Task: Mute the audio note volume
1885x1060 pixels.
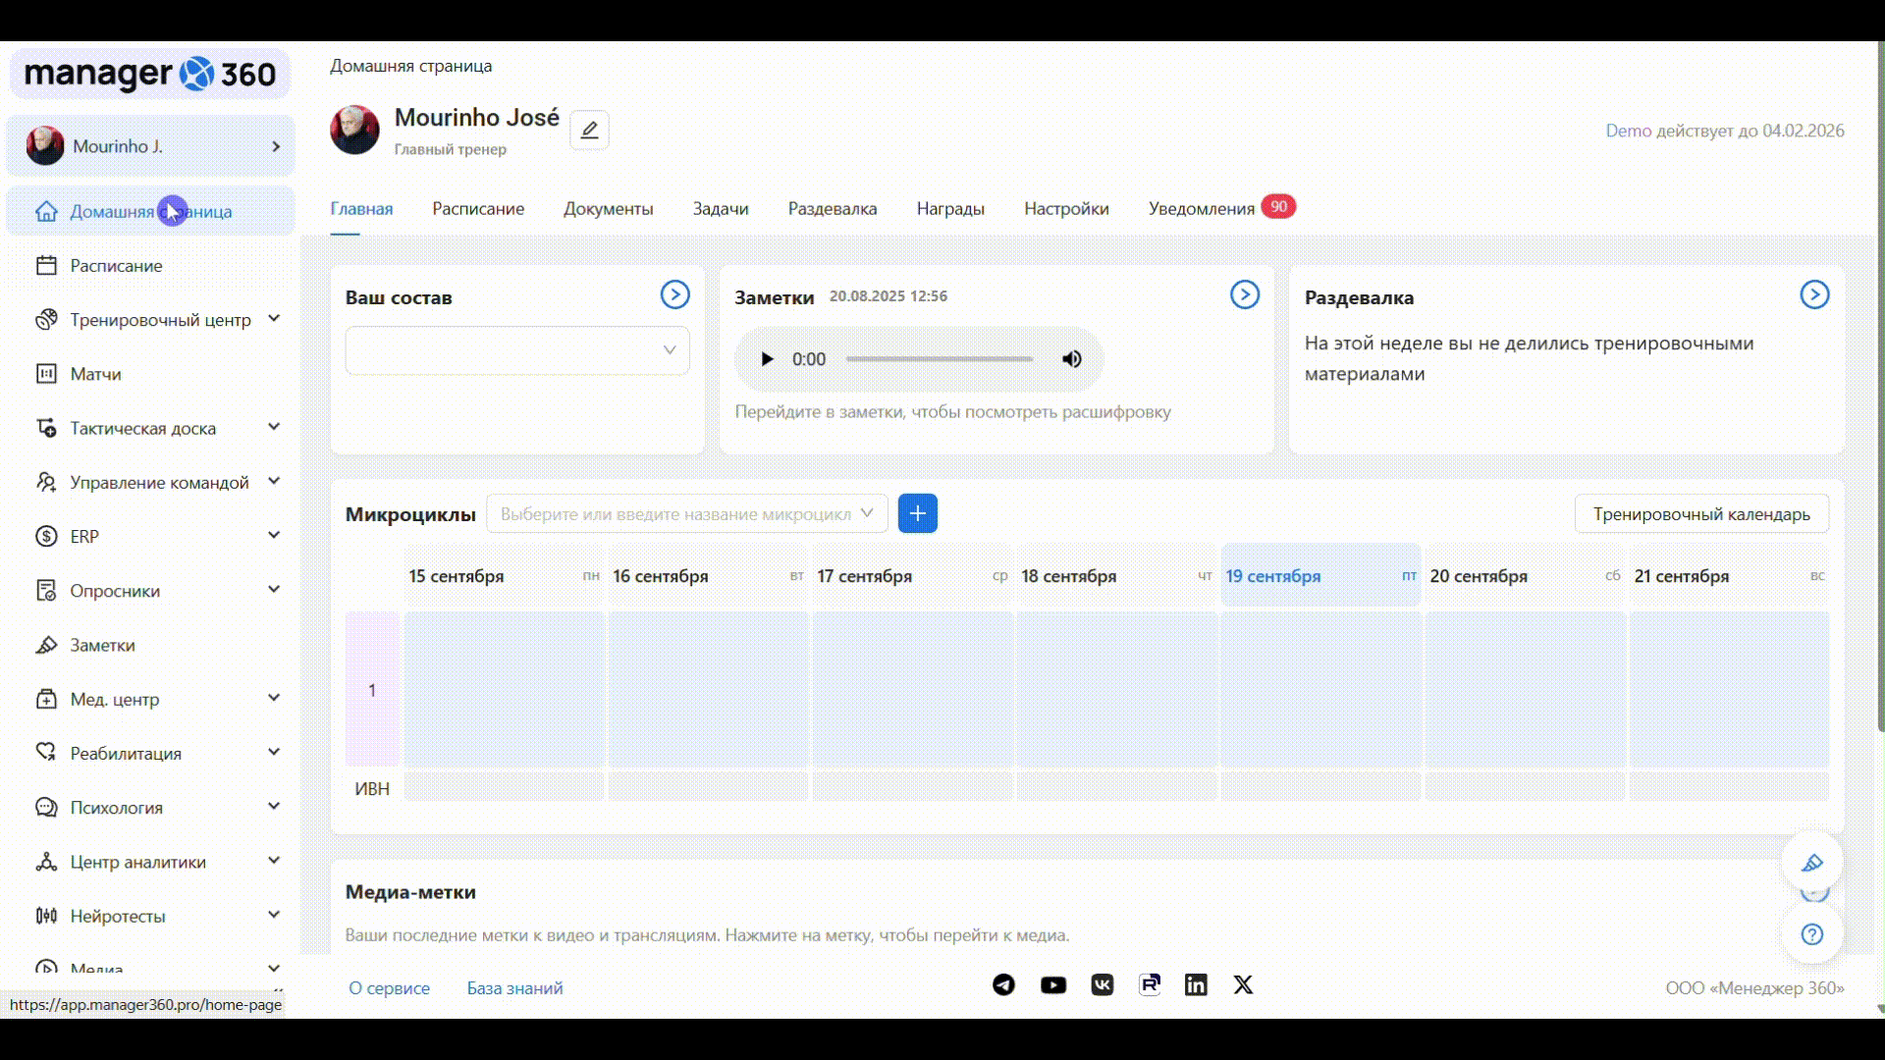Action: pyautogui.click(x=1071, y=359)
